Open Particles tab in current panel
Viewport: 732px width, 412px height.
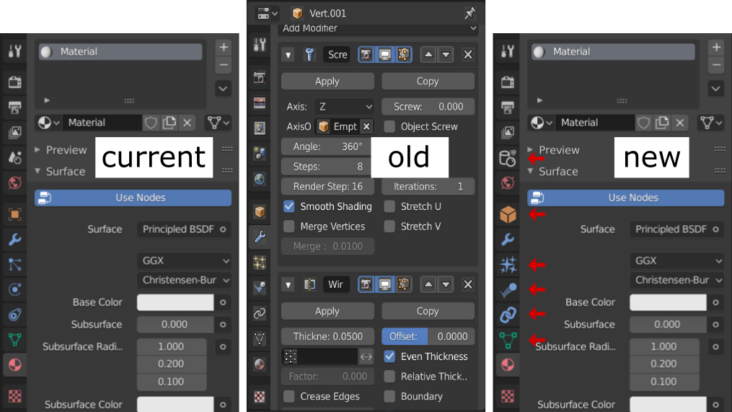click(14, 264)
